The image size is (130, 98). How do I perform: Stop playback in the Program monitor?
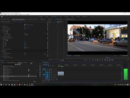pyautogui.click(x=97, y=60)
